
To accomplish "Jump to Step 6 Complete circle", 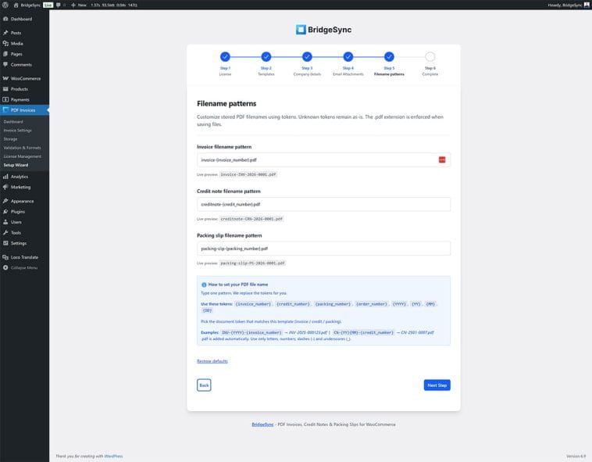I will pos(430,56).
